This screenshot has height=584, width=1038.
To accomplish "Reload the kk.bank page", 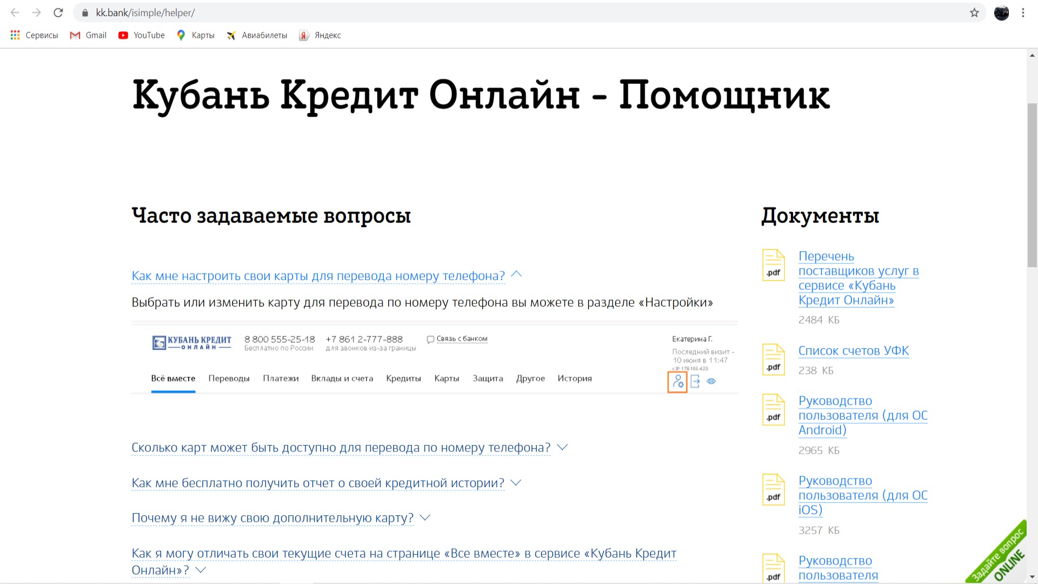I will [x=58, y=12].
